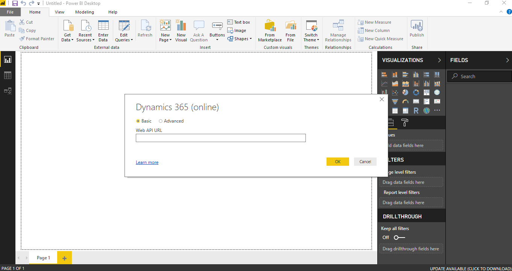This screenshot has height=271, width=512.
Task: Insert a Text box from the ribbon
Action: [x=239, y=22]
